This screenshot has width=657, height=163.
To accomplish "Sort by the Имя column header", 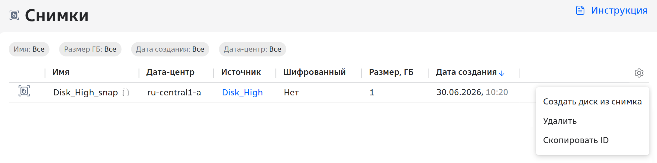I will coord(61,72).
